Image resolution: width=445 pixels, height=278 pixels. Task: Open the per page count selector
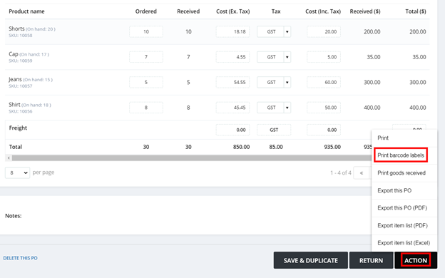point(17,173)
